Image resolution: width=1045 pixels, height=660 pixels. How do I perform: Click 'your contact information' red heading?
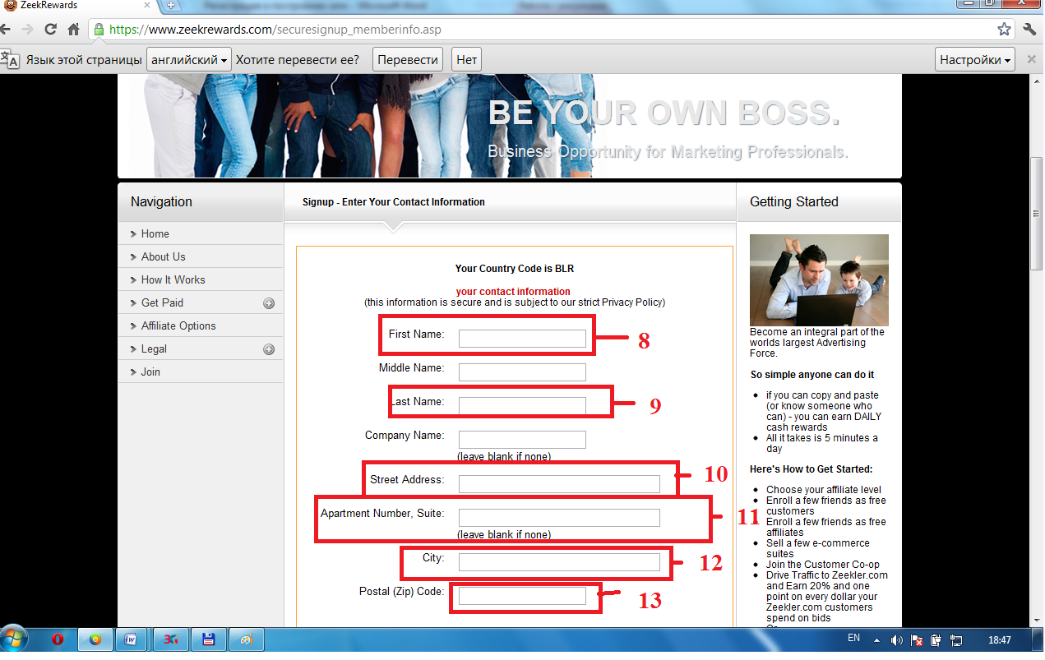(513, 292)
